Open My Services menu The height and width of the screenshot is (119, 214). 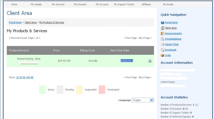click(x=58, y=4)
